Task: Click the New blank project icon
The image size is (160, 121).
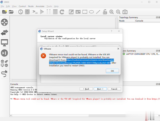Action: point(4,12)
